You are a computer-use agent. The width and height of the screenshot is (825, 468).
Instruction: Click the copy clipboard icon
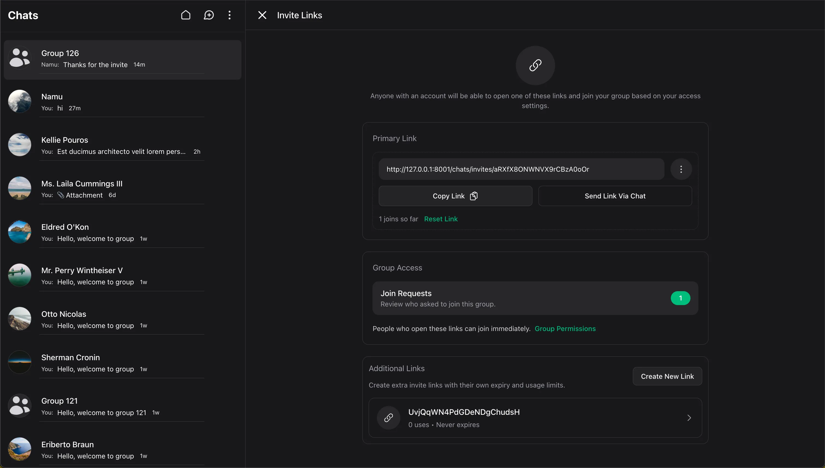(x=474, y=196)
